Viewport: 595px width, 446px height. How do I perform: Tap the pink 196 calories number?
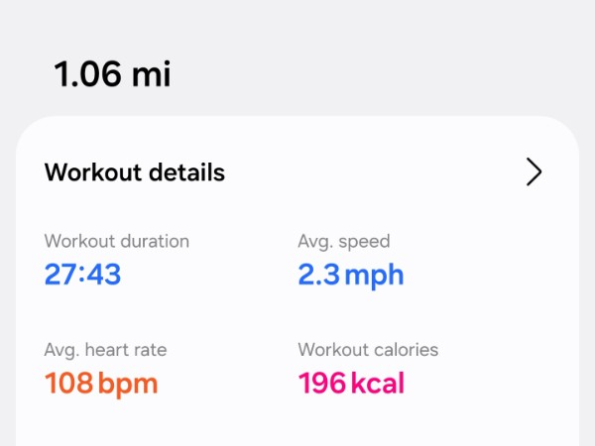coord(321,383)
